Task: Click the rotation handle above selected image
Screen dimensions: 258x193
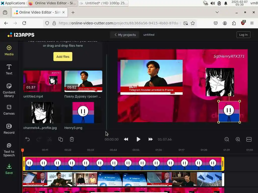Action: 229,95
